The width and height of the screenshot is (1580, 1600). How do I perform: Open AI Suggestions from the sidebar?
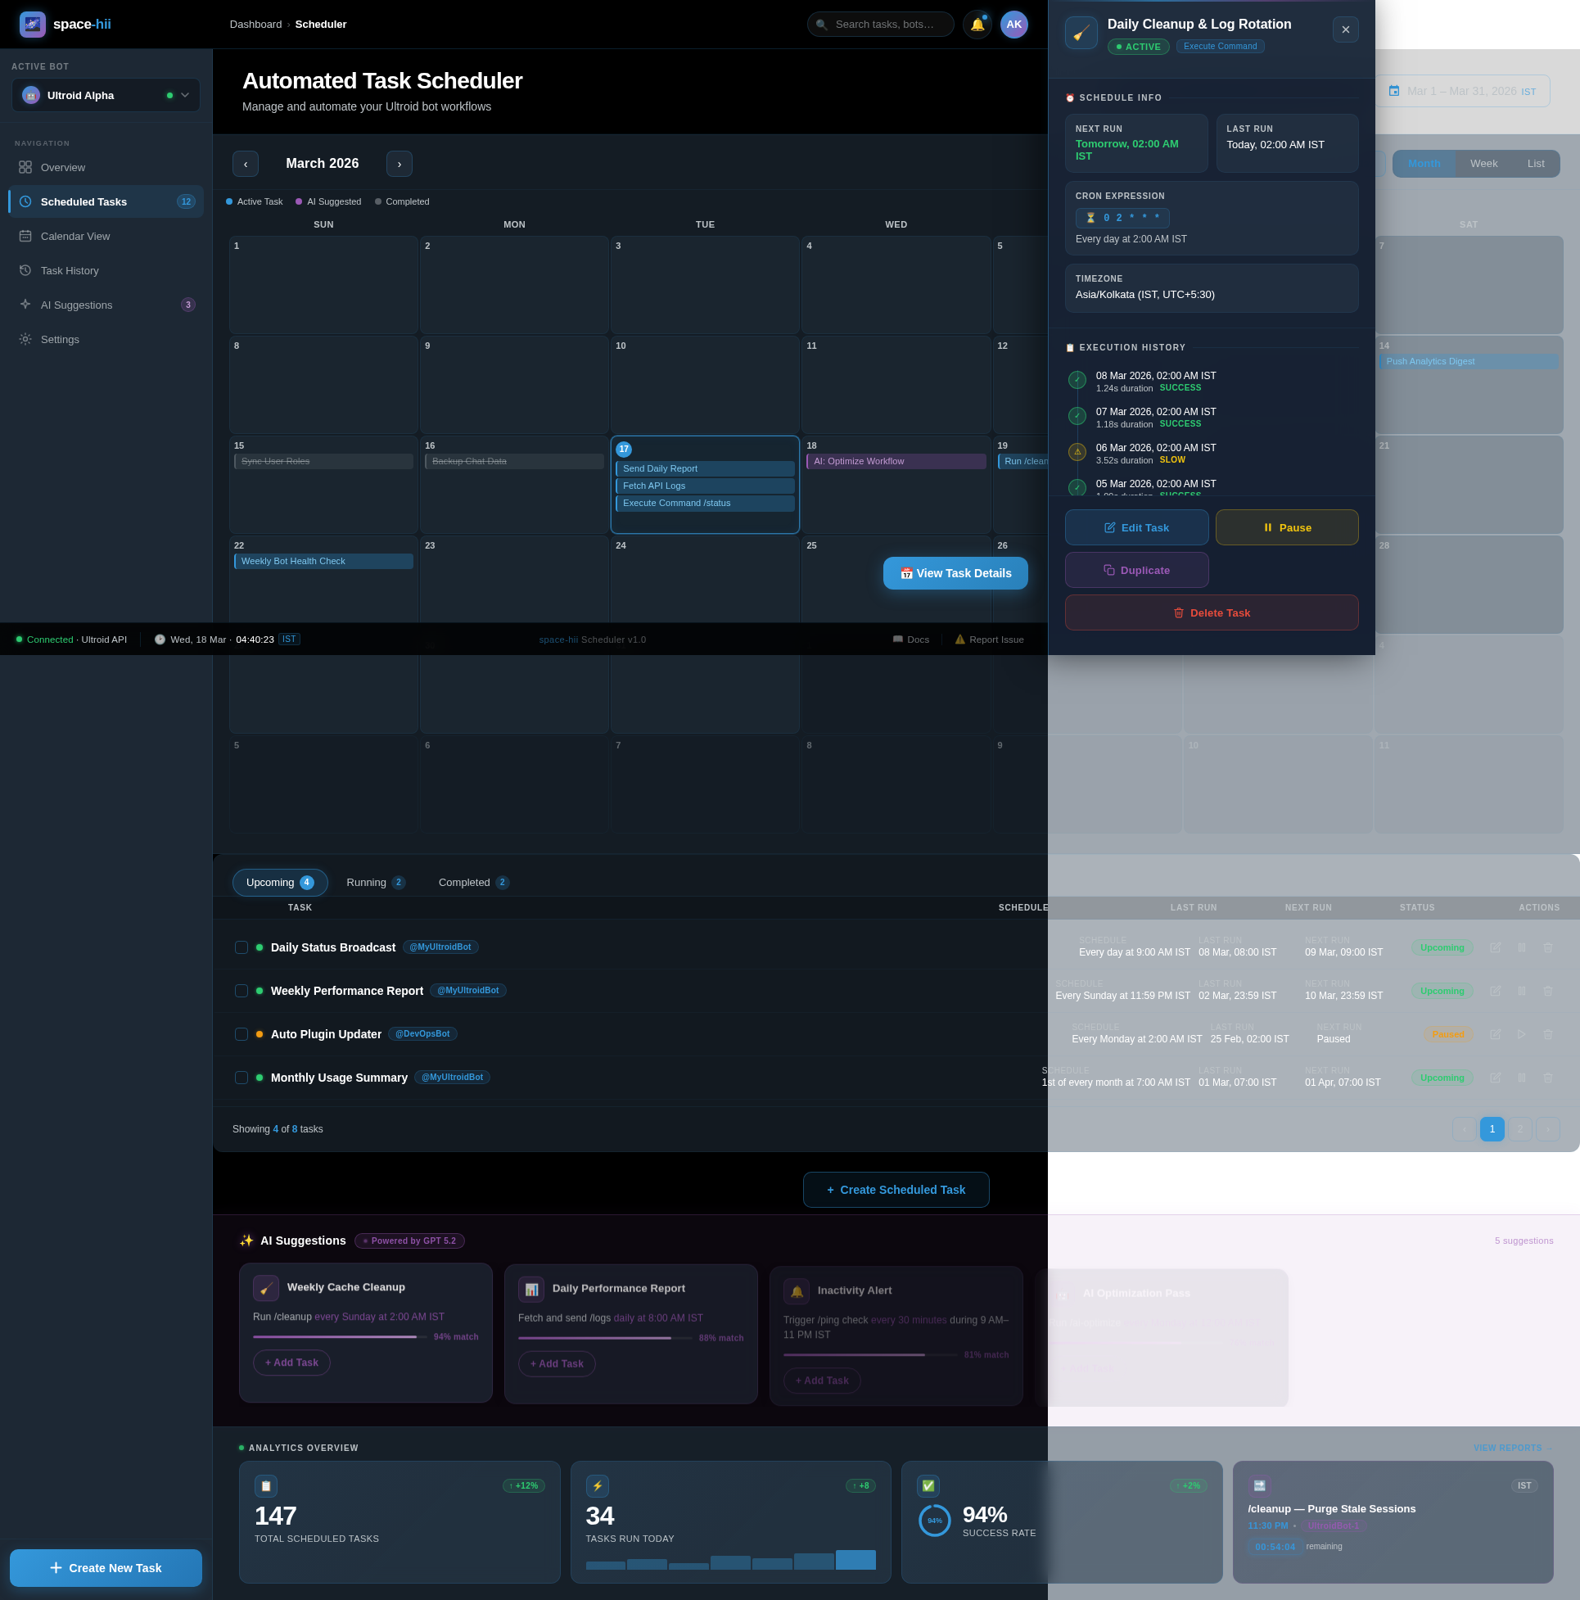77,305
